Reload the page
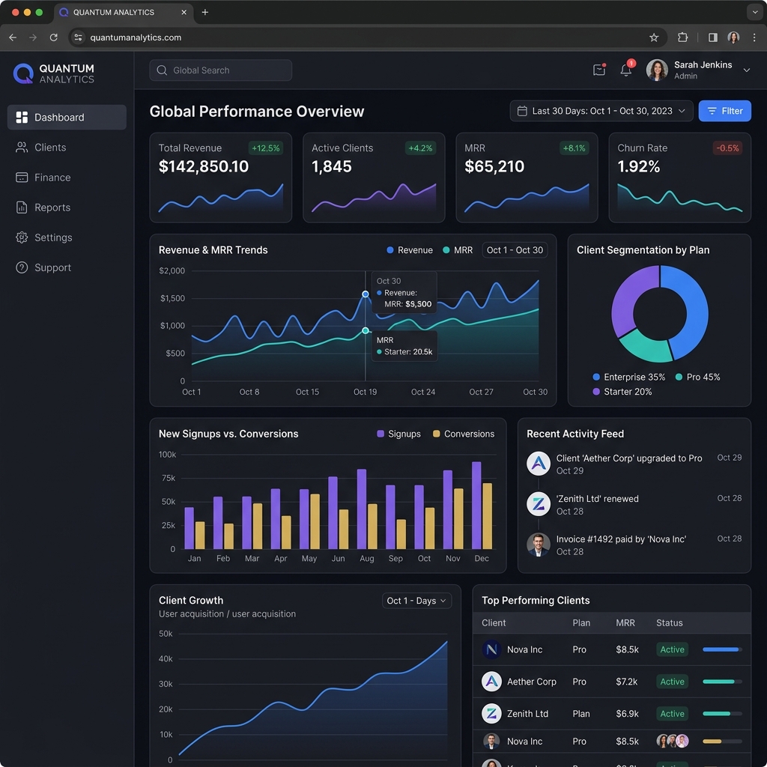Viewport: 767px width, 767px height. [54, 37]
